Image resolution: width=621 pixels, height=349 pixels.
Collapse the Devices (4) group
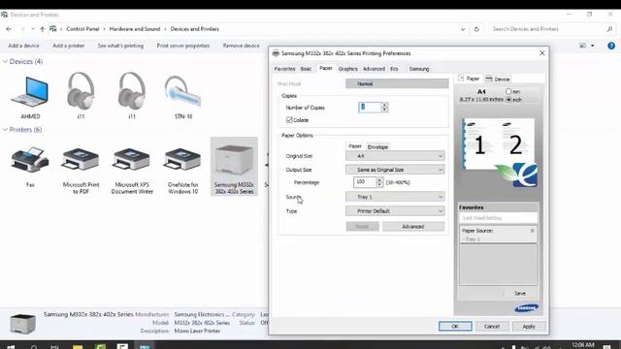click(x=5, y=61)
